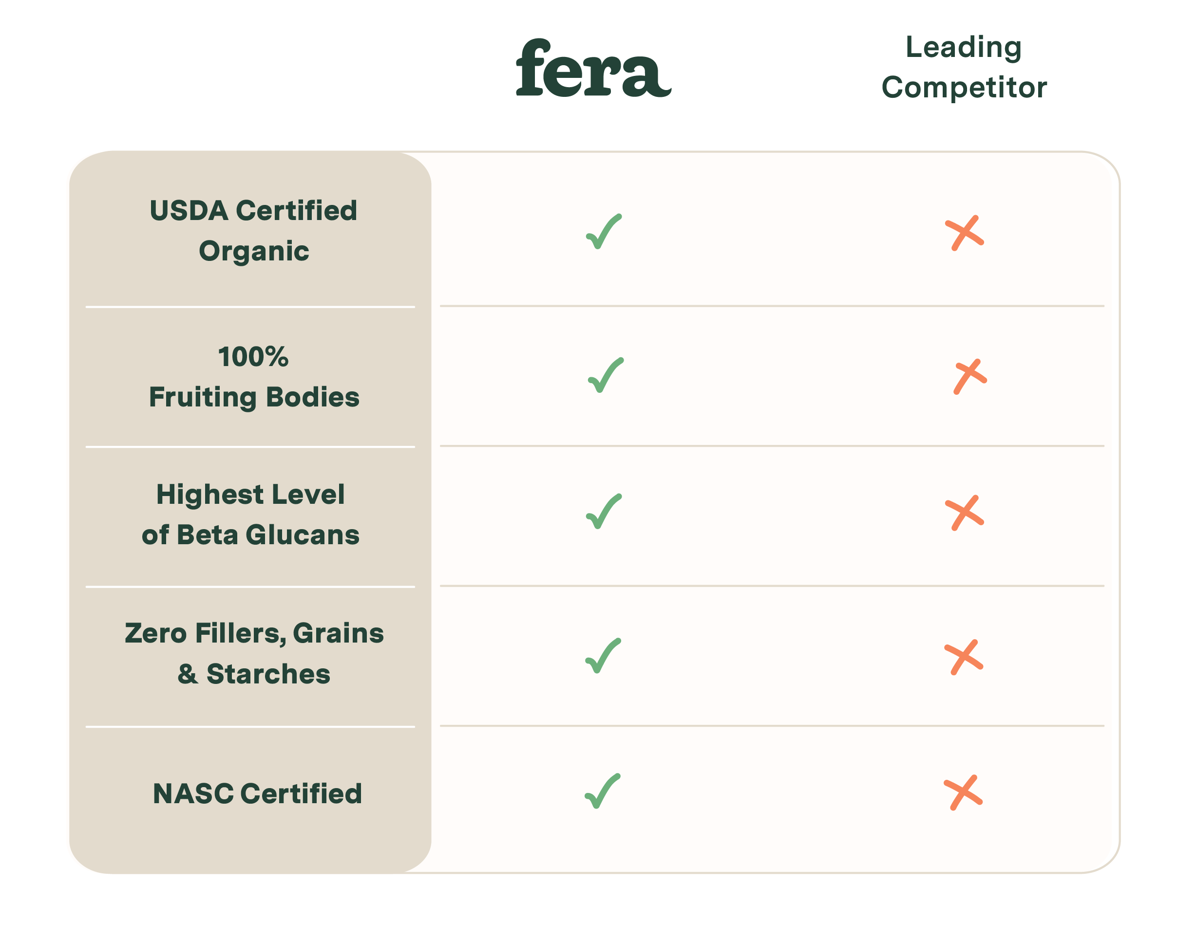
Task: Select fera's checkmark for Highest Level of Beta Glucans
Action: coord(604,512)
